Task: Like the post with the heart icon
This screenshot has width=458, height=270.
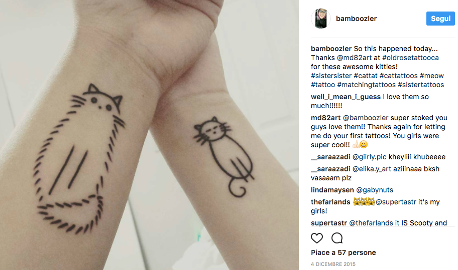Action: [316, 238]
